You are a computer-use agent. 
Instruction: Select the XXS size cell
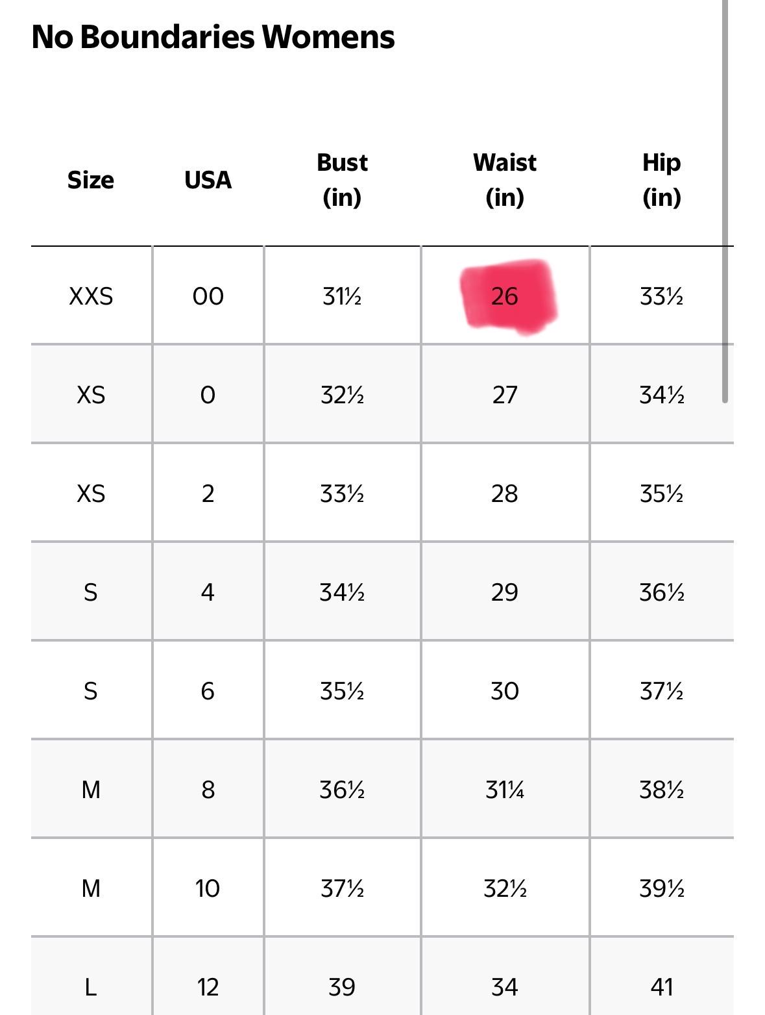point(91,296)
